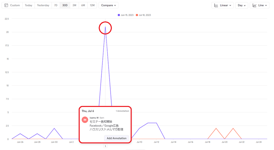
Task: Click the Jul 22 x-axis label
Action: point(241,142)
